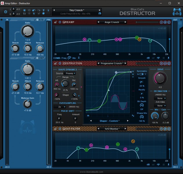The width and height of the screenshot is (183, 174).
Task: Open the Decimation None dropdown
Action: (x=160, y=98)
